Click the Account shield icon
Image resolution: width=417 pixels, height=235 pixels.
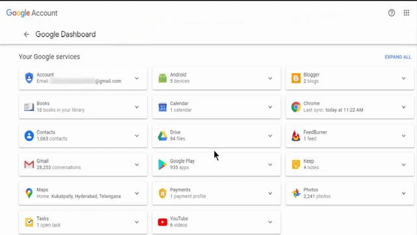[x=29, y=78]
